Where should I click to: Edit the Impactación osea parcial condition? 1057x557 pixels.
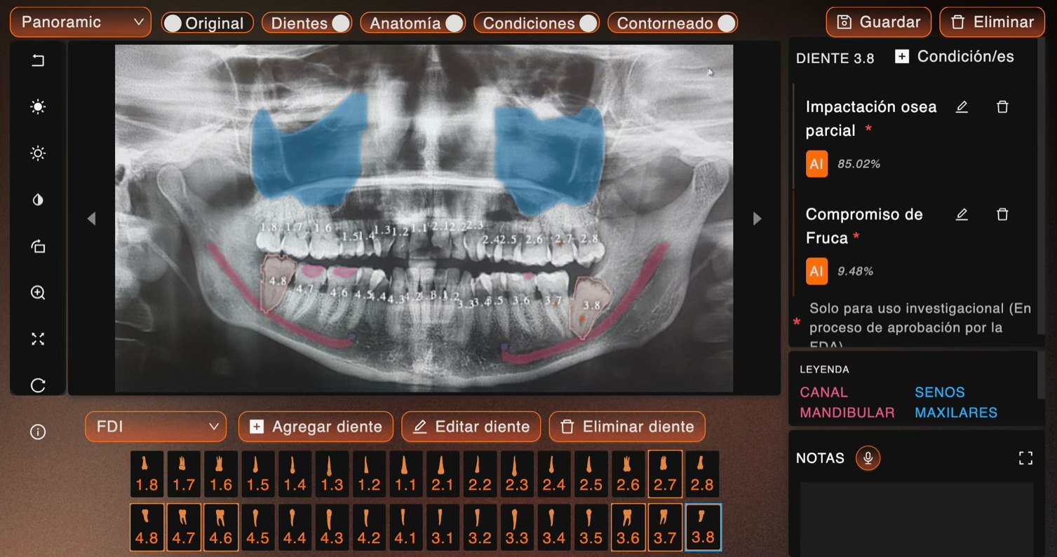pyautogui.click(x=962, y=107)
